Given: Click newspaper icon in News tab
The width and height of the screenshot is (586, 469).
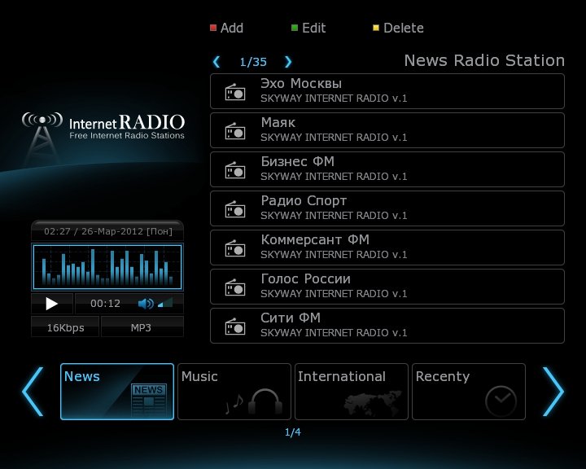Looking at the screenshot, I should (x=149, y=400).
